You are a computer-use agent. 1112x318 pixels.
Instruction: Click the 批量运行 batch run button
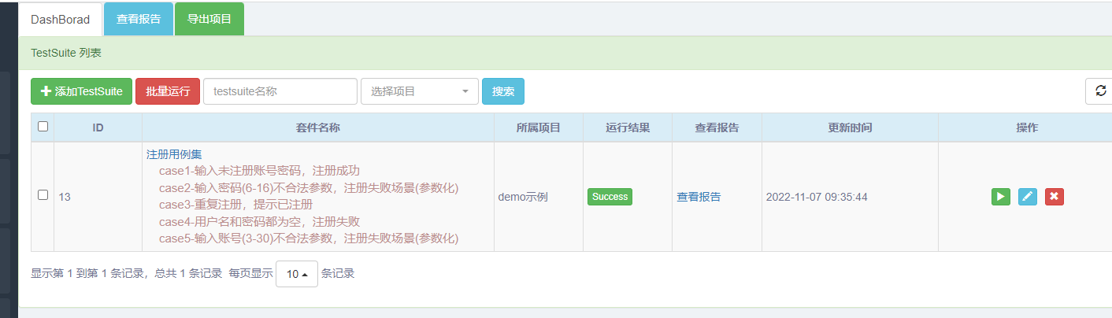pyautogui.click(x=168, y=91)
